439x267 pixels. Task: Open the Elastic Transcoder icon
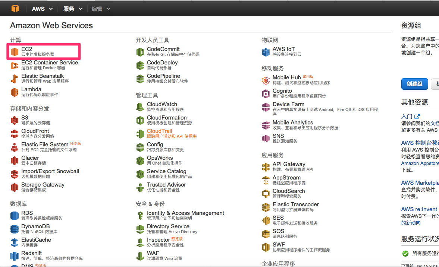(266, 207)
